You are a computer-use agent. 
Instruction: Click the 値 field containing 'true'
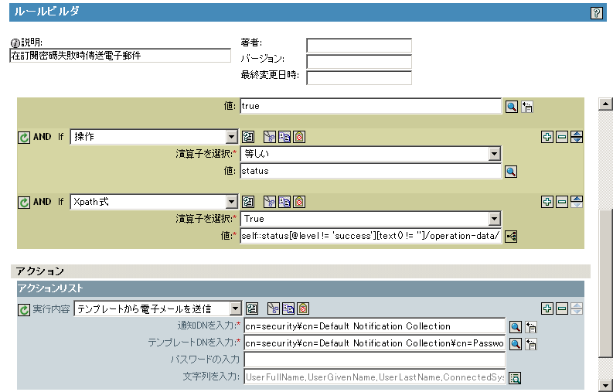370,106
